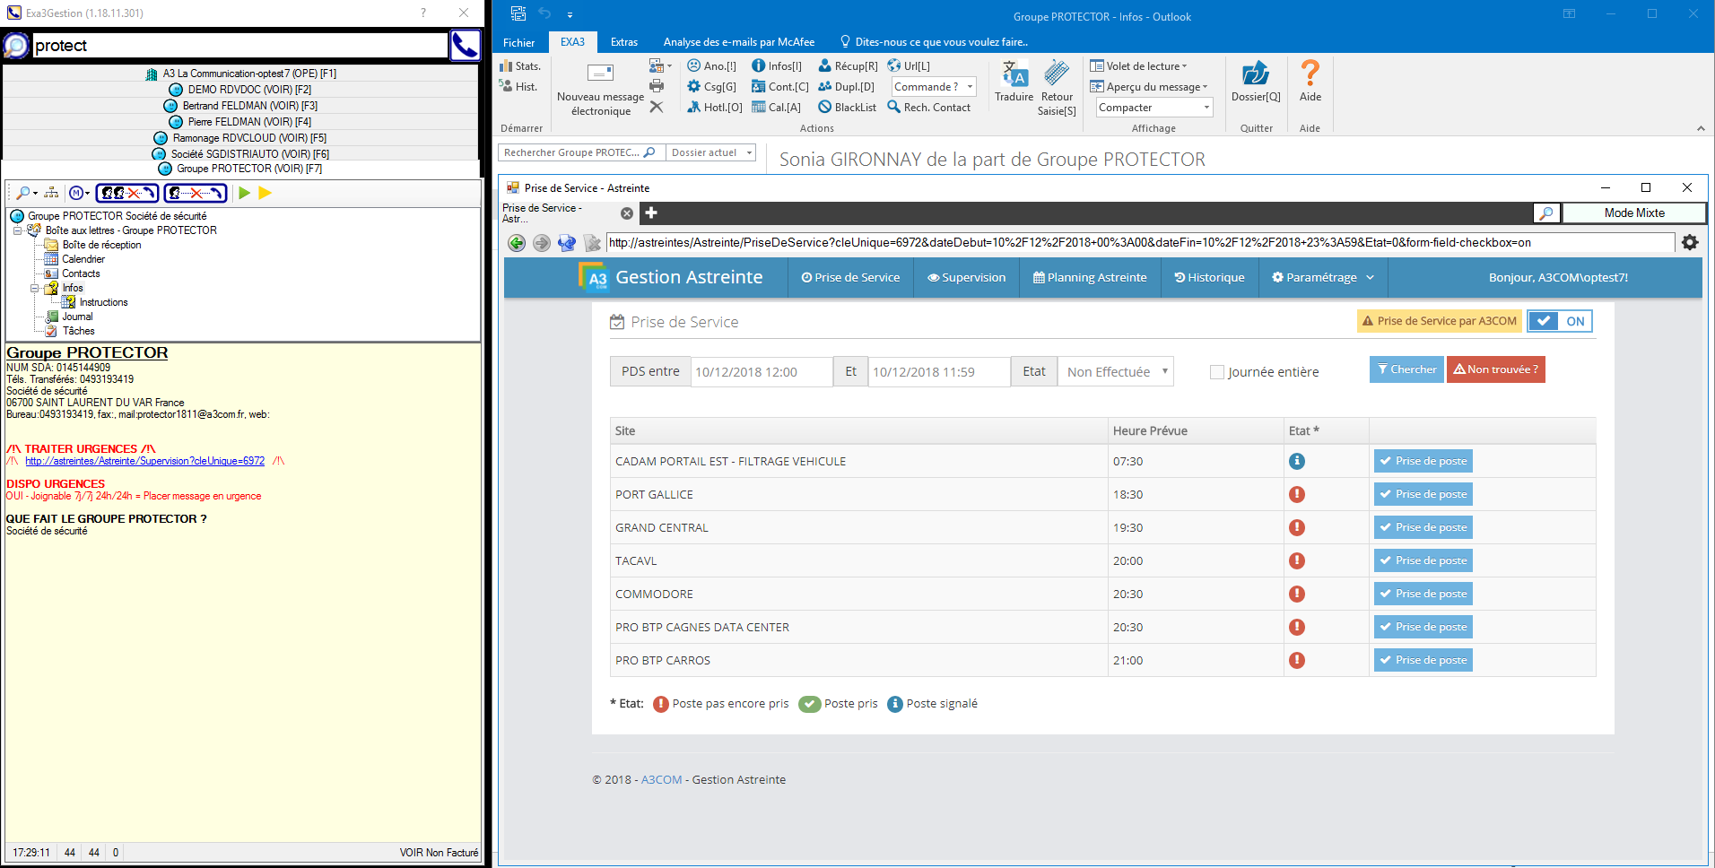Click Prise de poste for TACAVL

tap(1423, 560)
